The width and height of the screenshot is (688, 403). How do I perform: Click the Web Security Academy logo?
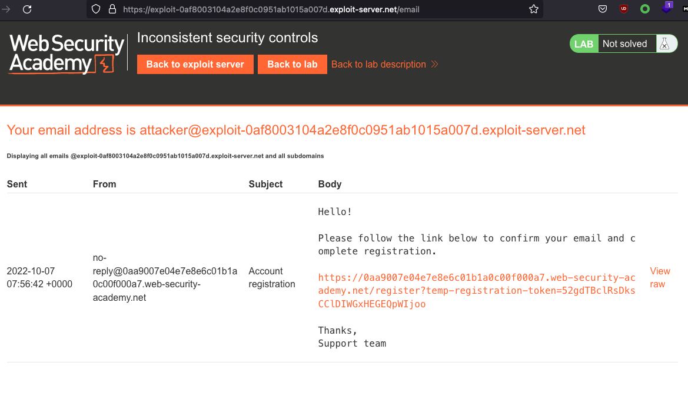click(67, 53)
